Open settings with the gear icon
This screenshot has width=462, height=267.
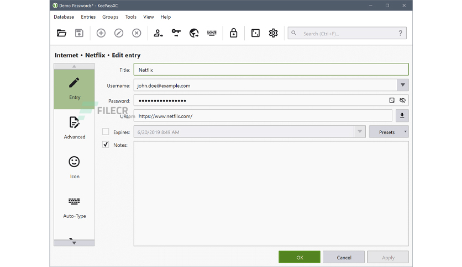(273, 33)
